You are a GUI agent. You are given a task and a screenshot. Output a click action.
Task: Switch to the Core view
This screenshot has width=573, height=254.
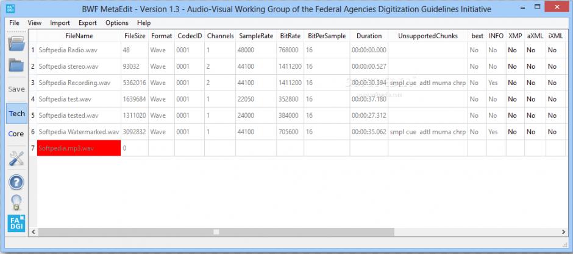tap(16, 134)
